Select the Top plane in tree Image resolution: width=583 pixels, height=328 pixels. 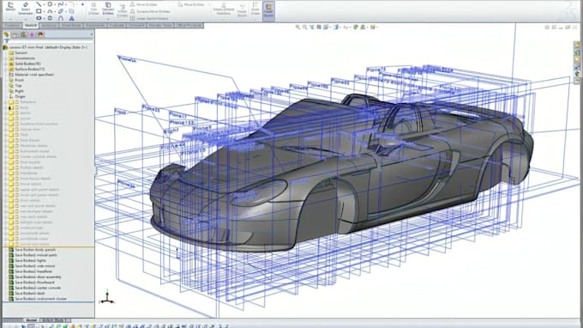coord(15,86)
